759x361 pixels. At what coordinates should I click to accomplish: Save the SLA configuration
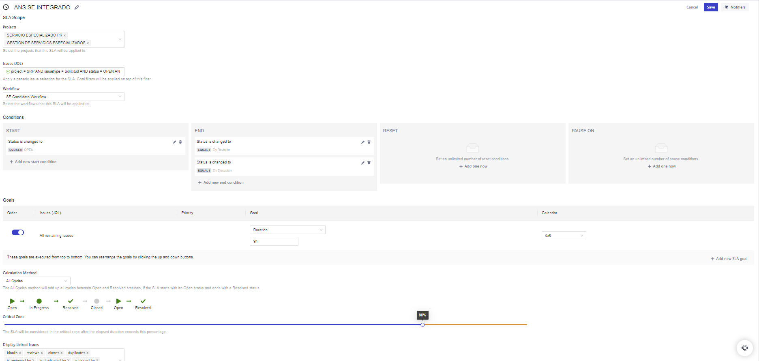pos(711,7)
